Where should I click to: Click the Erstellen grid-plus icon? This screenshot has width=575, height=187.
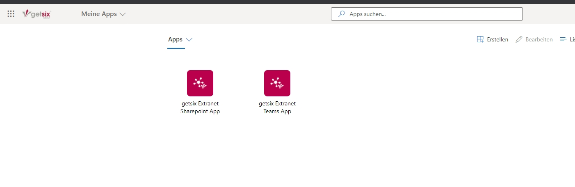(480, 39)
